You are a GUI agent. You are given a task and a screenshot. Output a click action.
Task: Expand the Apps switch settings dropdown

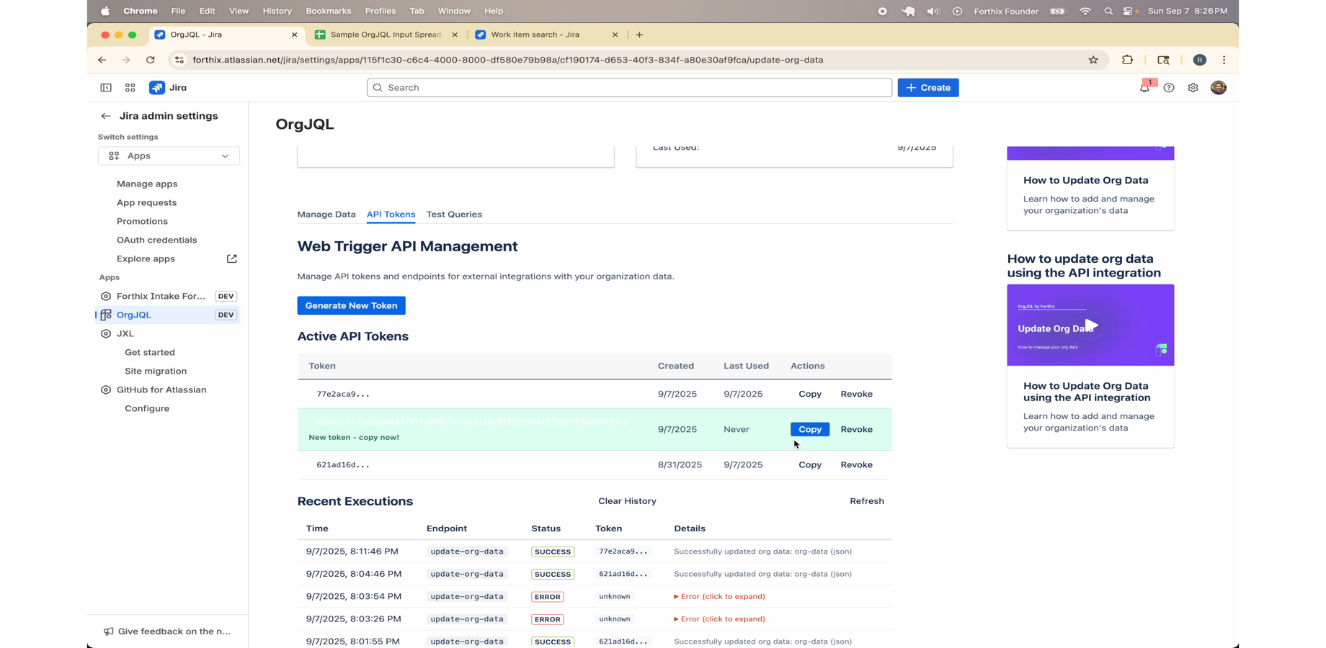169,156
